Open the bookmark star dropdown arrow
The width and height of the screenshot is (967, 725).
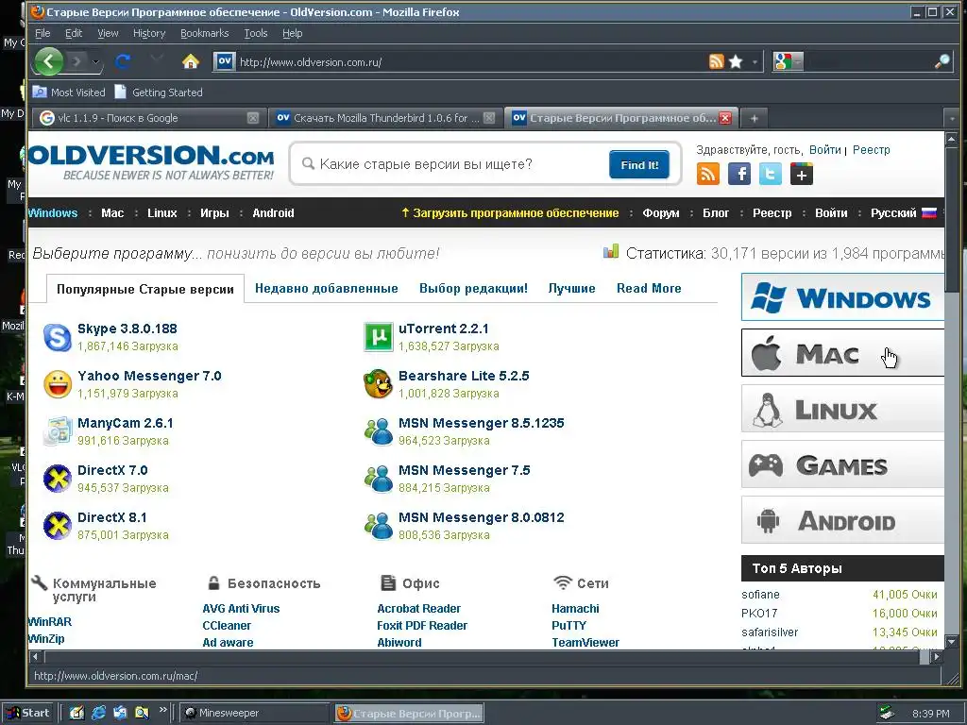[755, 62]
